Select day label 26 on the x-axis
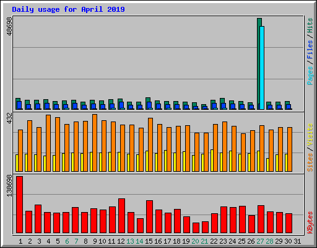 tap(251, 241)
